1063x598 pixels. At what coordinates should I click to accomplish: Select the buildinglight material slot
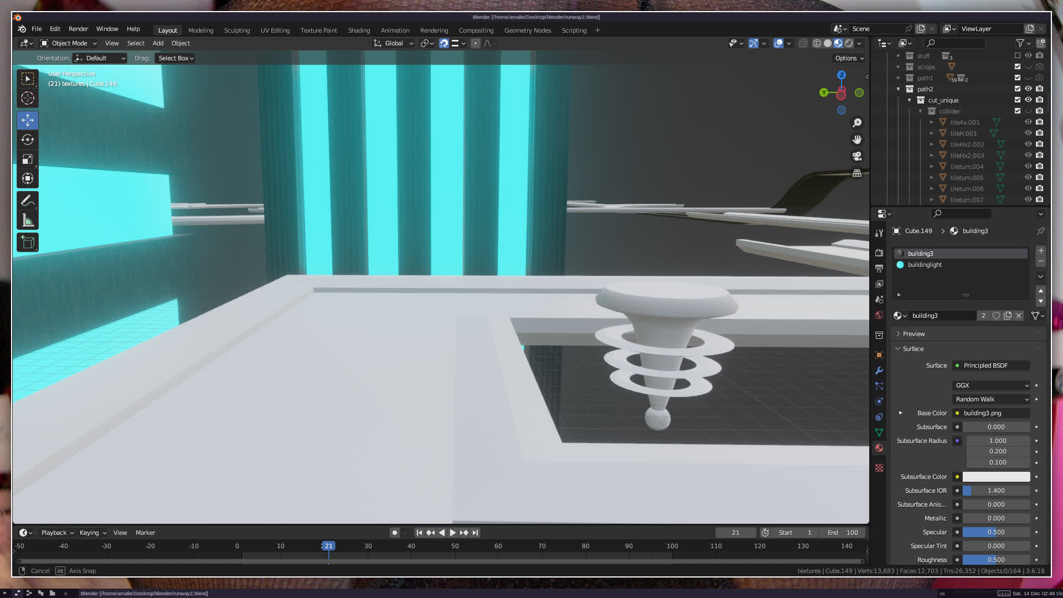[x=925, y=265]
